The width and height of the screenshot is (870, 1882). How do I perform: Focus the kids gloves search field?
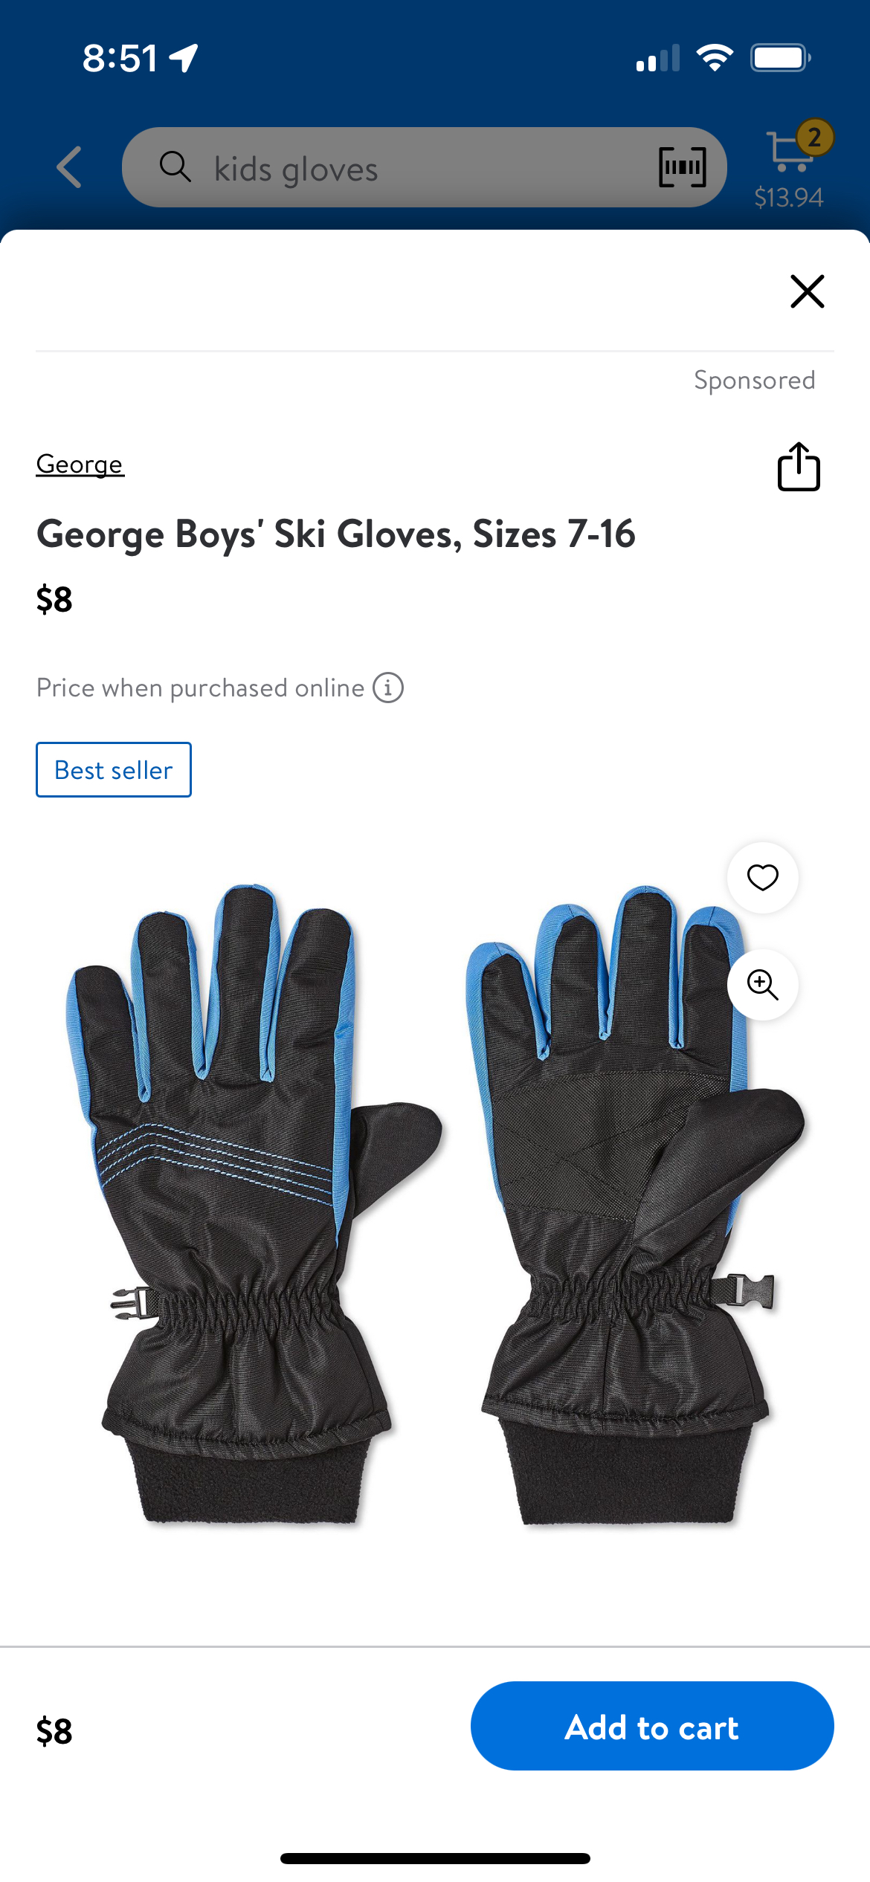424,167
